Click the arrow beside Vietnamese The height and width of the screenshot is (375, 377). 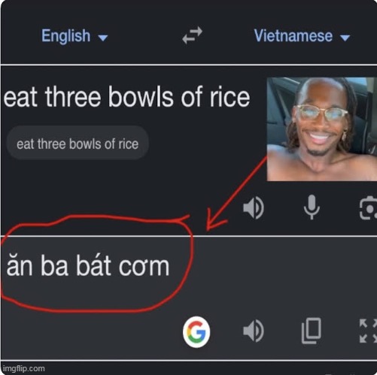tap(345, 38)
